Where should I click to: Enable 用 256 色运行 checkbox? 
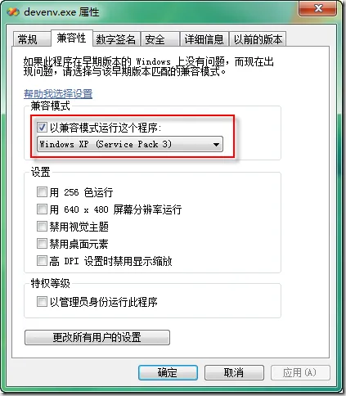point(42,192)
